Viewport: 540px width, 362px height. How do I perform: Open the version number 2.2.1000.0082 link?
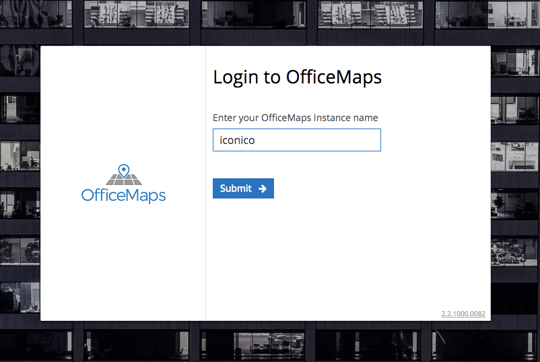click(x=463, y=314)
